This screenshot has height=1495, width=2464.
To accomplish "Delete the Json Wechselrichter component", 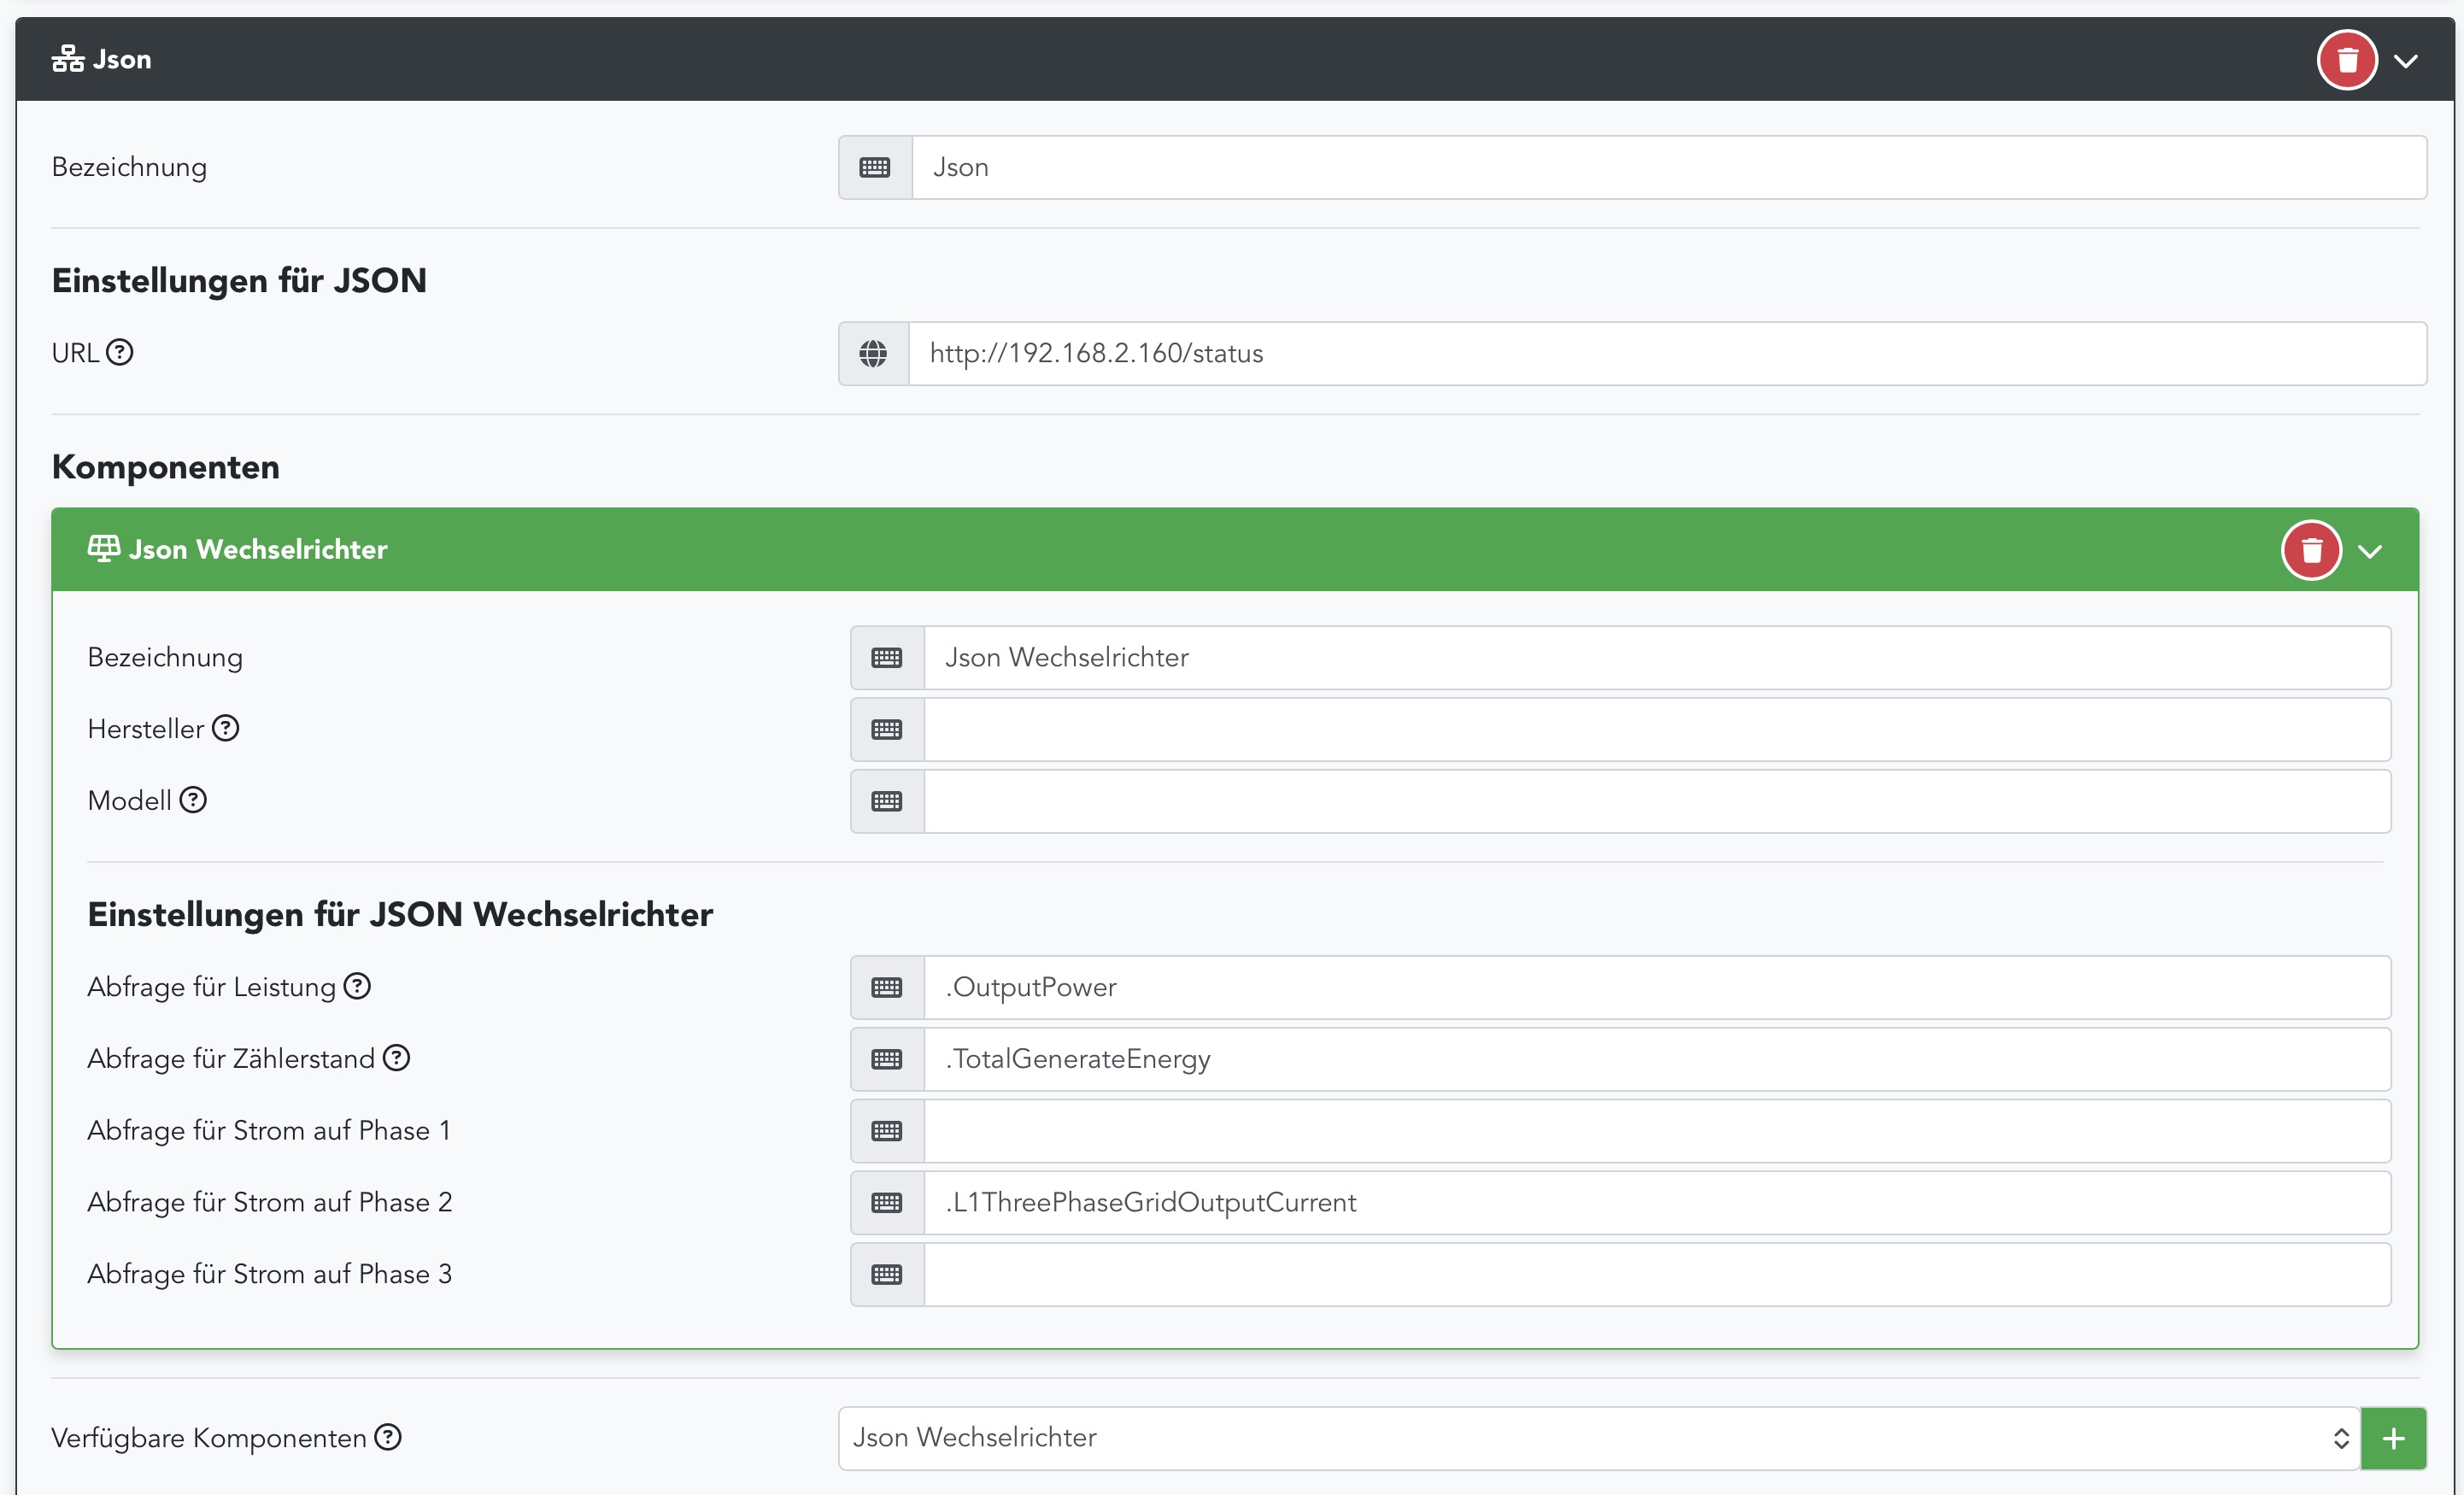I will (2311, 550).
